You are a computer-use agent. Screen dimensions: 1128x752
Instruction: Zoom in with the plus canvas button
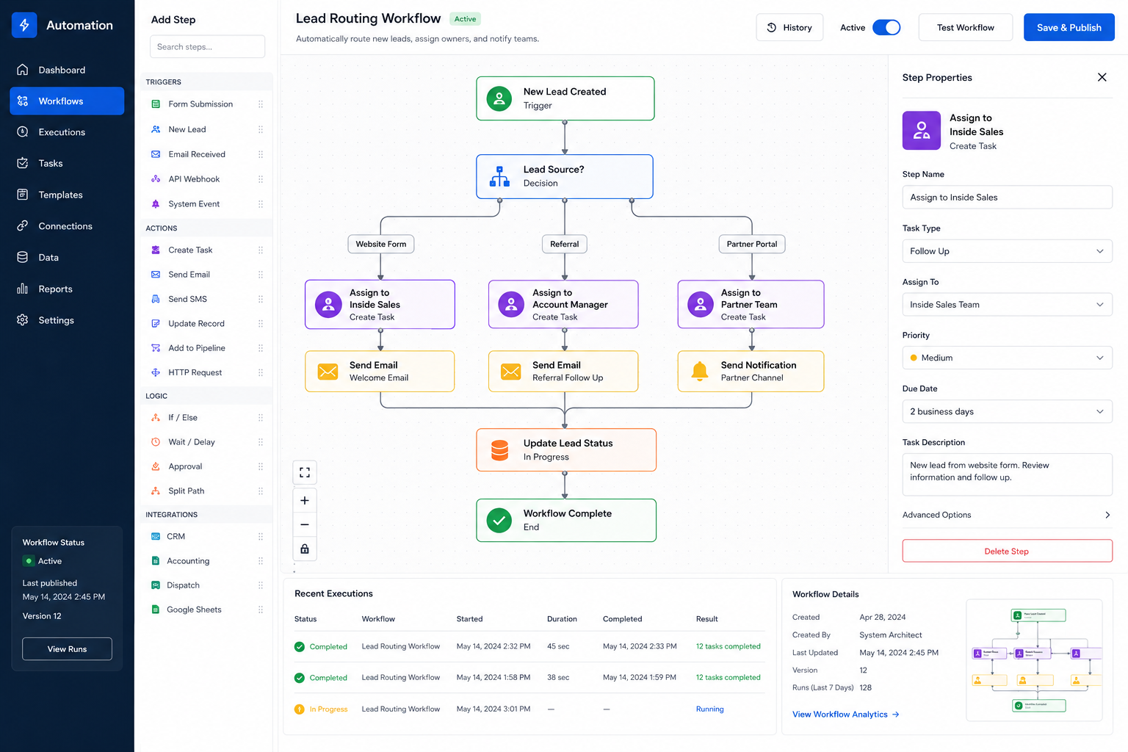click(305, 501)
